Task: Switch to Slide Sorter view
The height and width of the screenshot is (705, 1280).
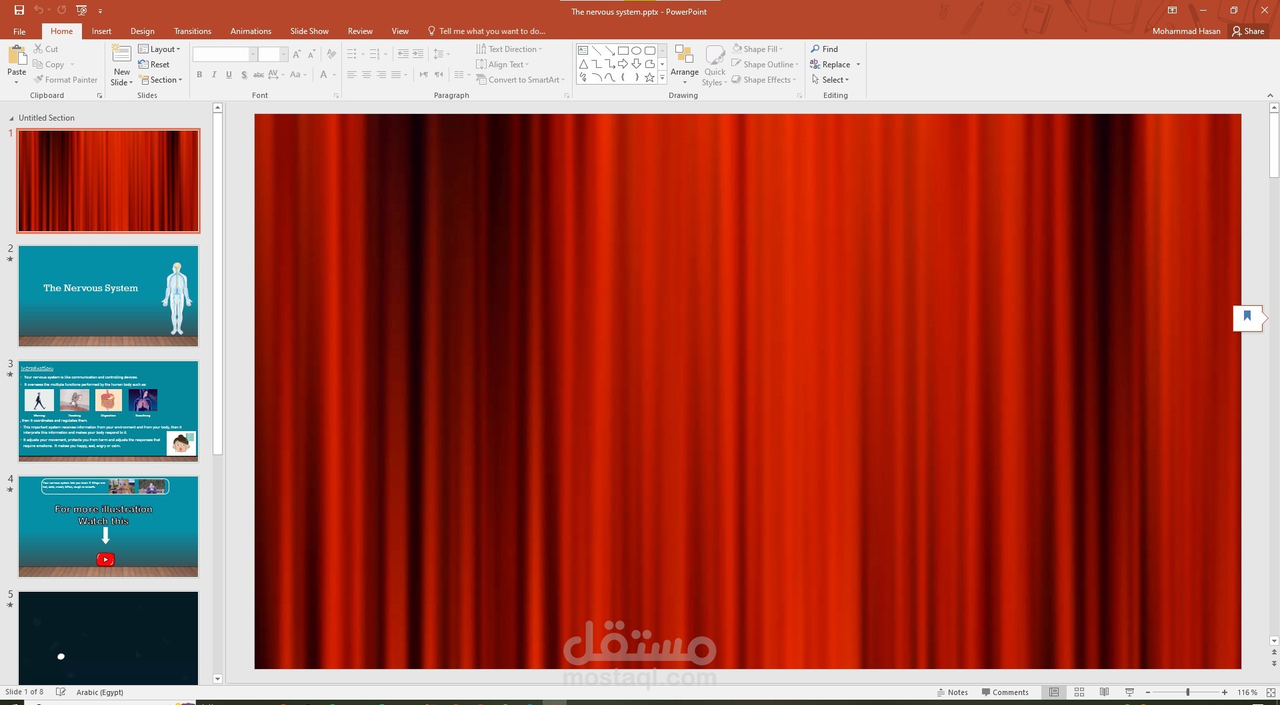Action: coord(1079,692)
